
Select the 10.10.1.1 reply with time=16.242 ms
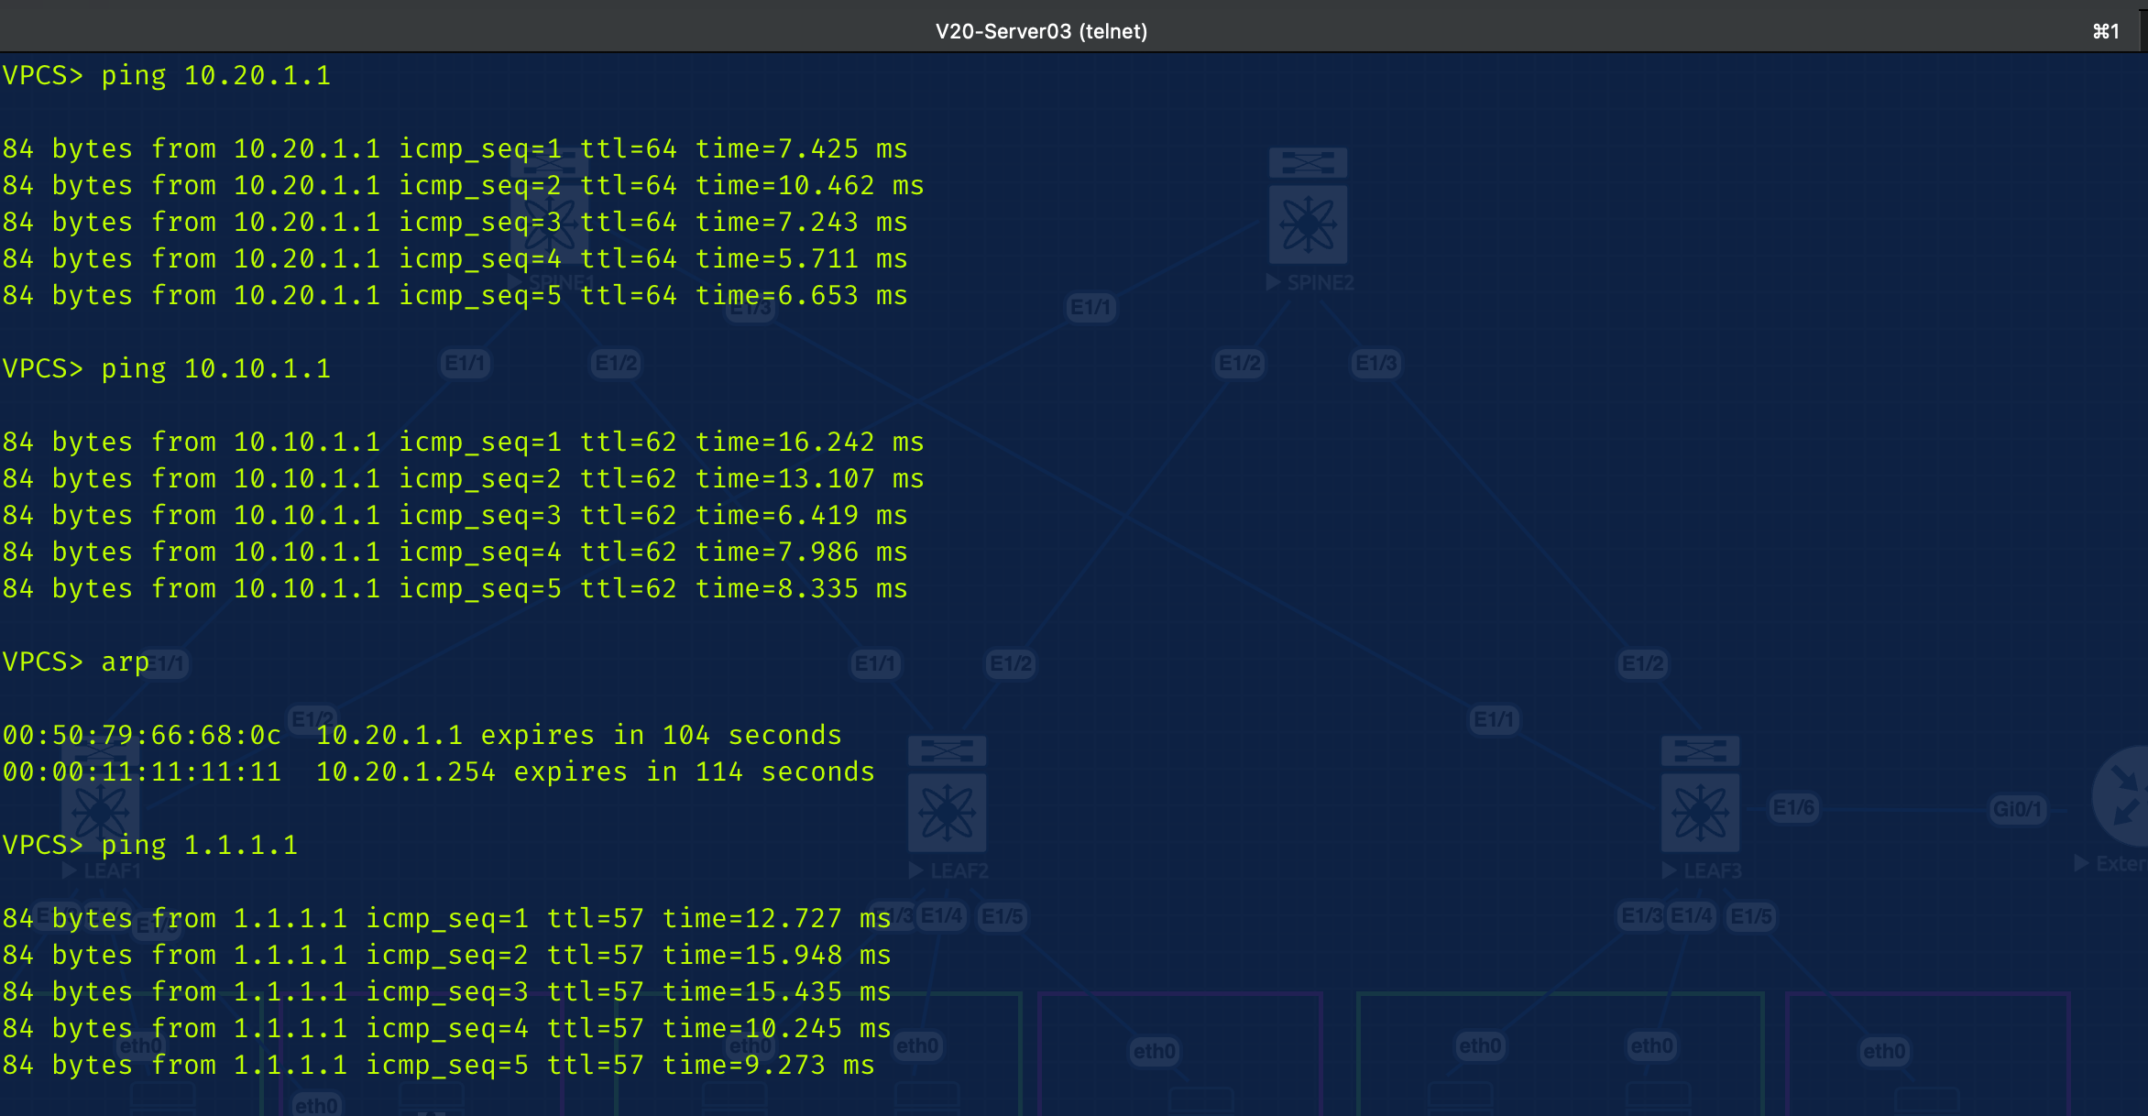[463, 442]
